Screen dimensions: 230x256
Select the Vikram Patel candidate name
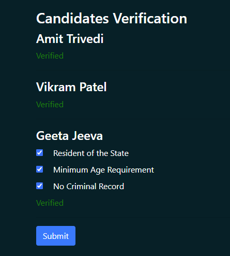point(71,87)
